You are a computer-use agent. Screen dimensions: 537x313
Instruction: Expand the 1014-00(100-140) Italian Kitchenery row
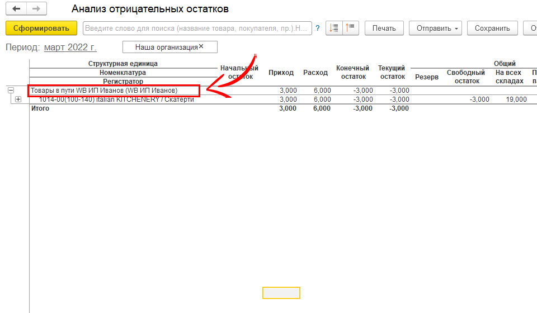point(18,99)
